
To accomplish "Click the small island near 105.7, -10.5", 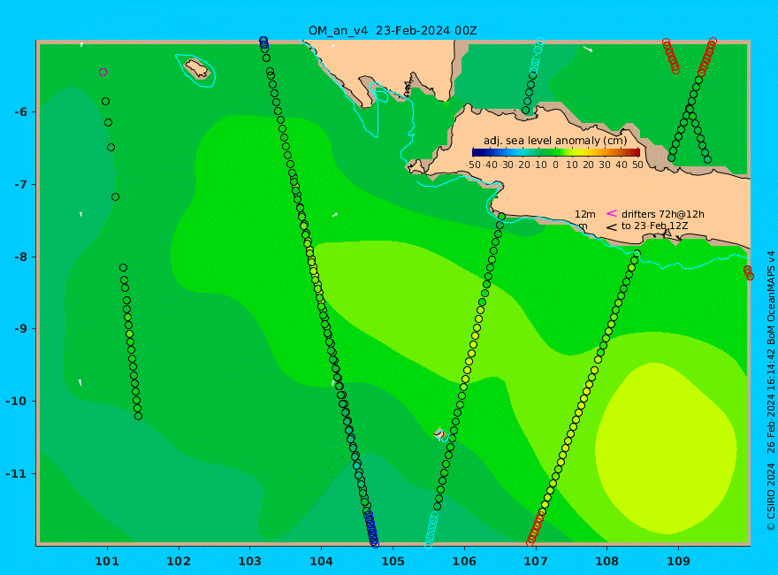I will pyautogui.click(x=439, y=433).
